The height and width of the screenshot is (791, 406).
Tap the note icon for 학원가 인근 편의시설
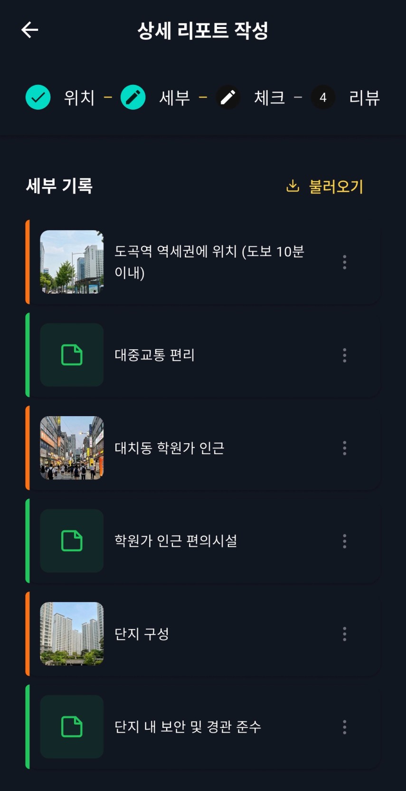tap(72, 541)
